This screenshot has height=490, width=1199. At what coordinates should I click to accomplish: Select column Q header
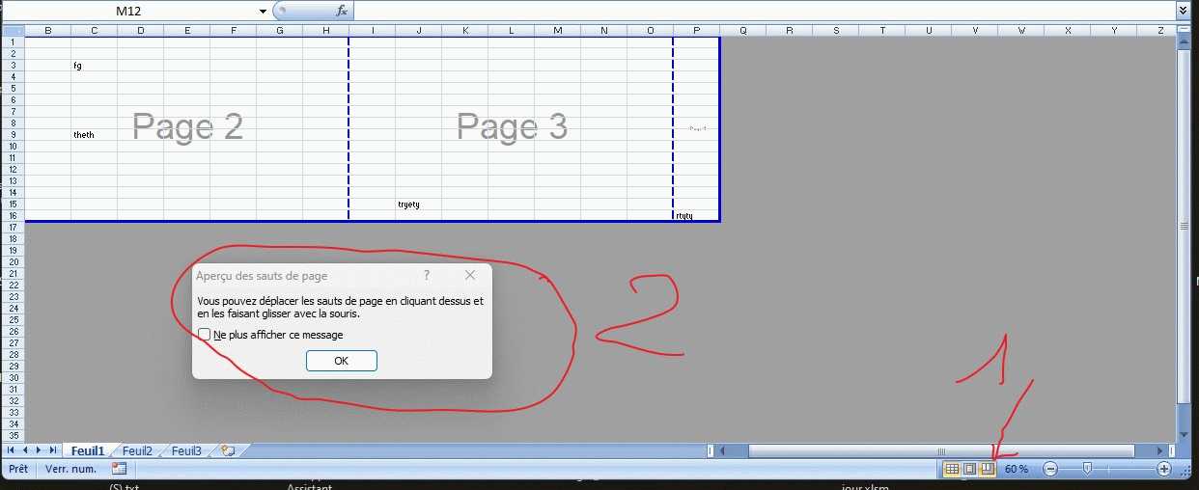[742, 30]
